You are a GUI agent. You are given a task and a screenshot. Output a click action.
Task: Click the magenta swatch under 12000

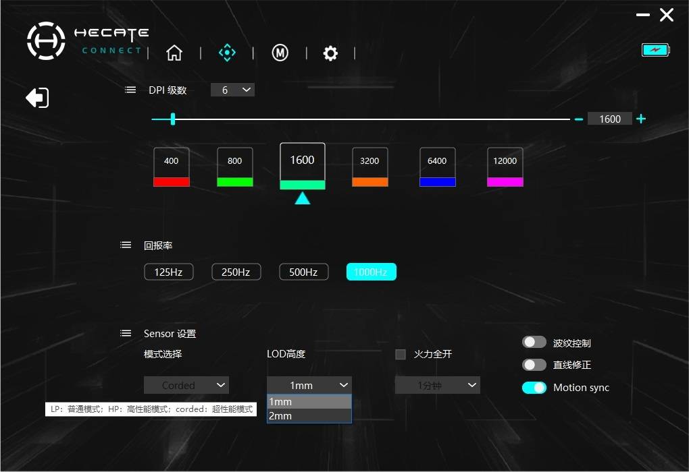pyautogui.click(x=505, y=182)
